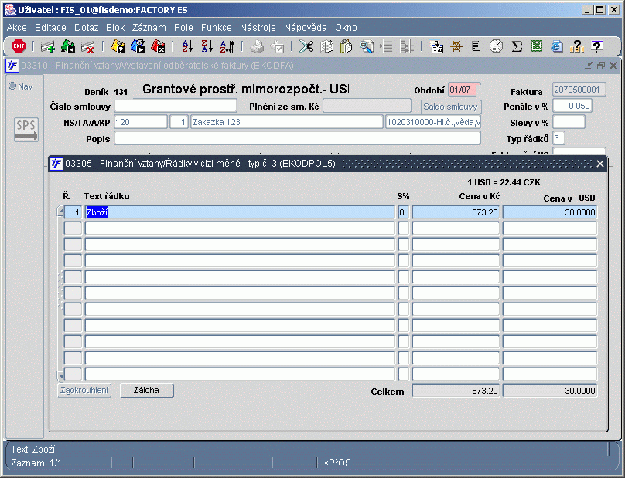Open the Editace menu
625x478 pixels.
50,28
